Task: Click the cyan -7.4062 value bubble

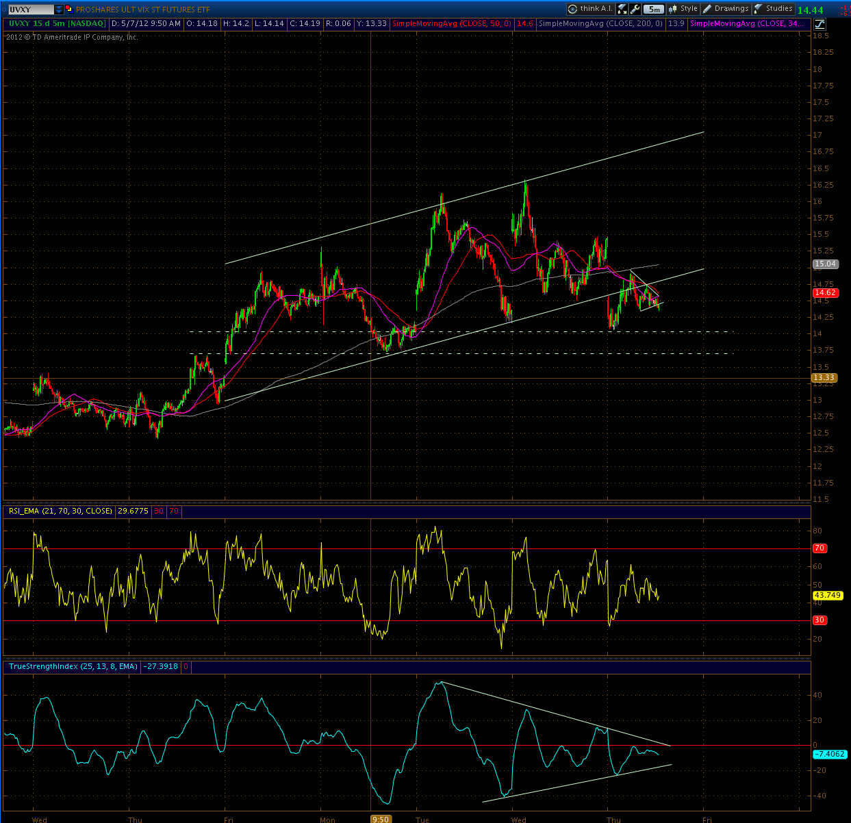Action: [x=830, y=754]
